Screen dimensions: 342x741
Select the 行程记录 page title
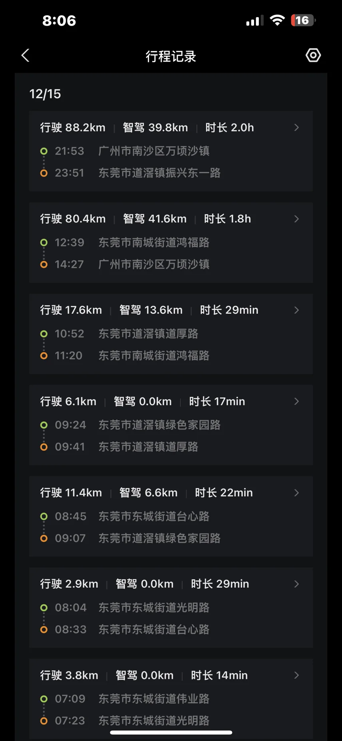click(171, 56)
